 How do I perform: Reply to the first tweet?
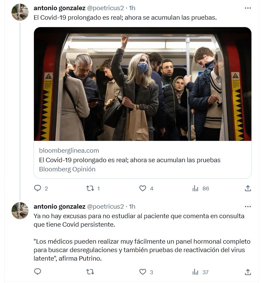tap(38, 188)
